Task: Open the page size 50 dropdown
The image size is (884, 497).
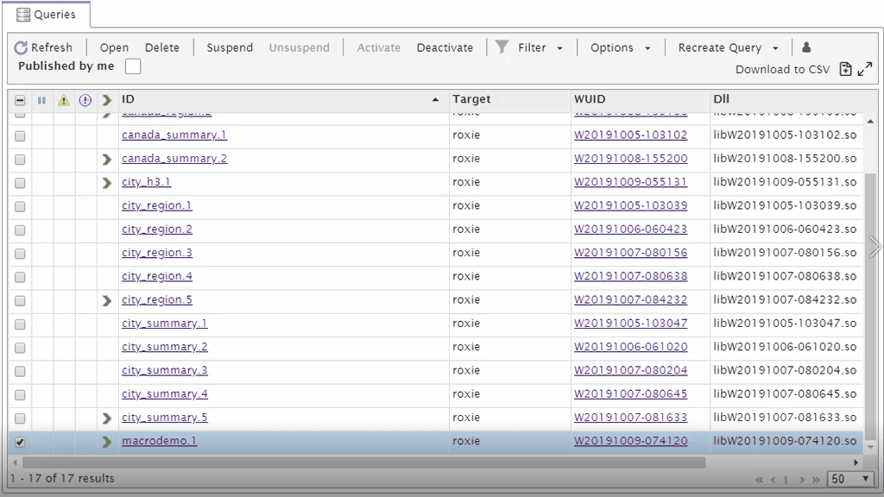Action: [850, 479]
